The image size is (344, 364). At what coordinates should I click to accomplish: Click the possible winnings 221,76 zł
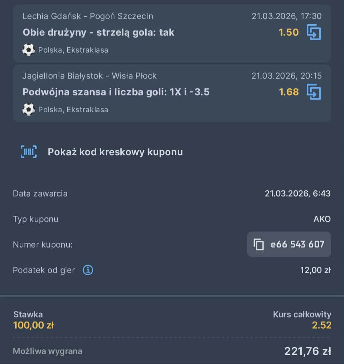pos(307,351)
